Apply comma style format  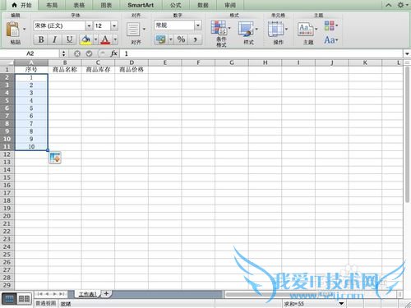[195, 39]
